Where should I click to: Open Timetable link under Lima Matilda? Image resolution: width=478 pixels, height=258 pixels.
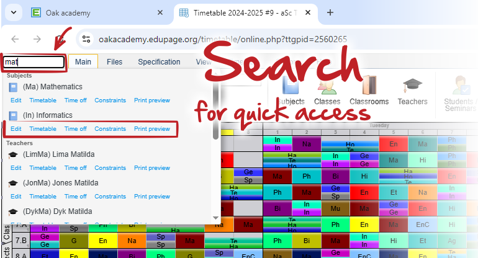[x=43, y=168]
